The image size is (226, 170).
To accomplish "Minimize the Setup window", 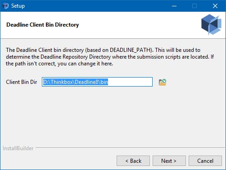I will (174, 6).
